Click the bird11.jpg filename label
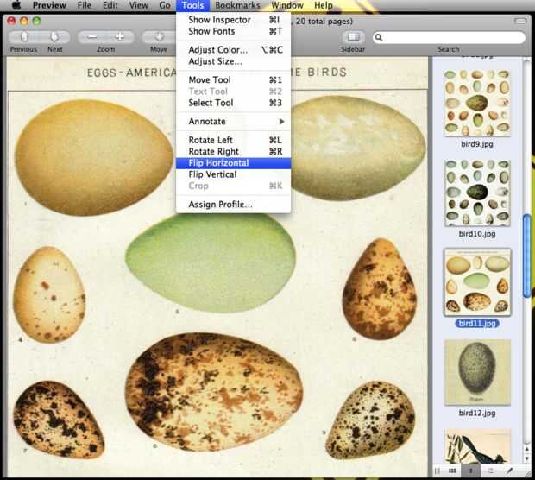 tap(477, 323)
